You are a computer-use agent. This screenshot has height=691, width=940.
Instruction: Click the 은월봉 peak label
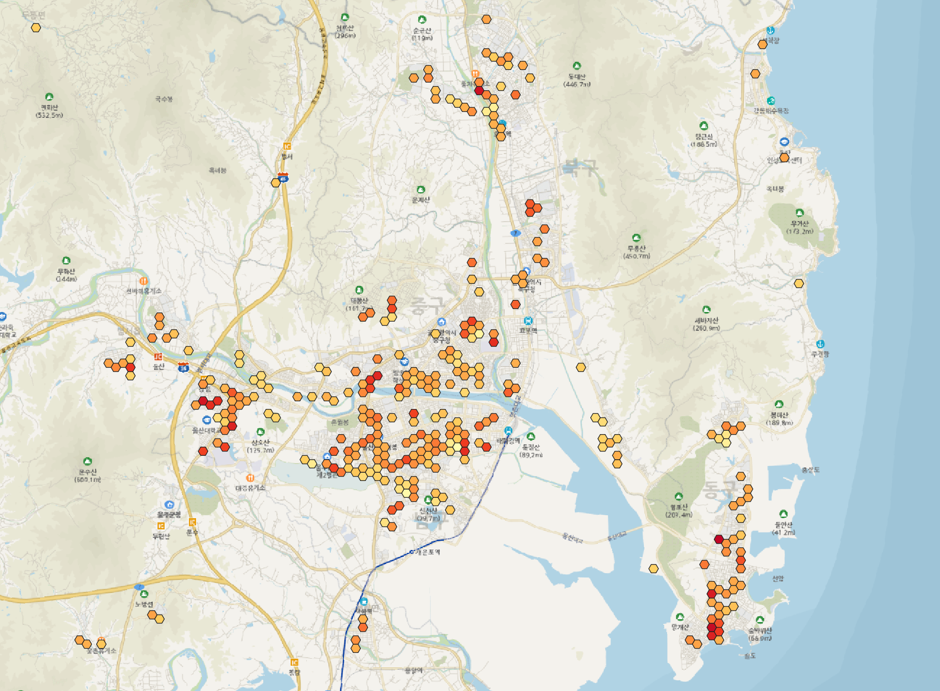tap(340, 423)
